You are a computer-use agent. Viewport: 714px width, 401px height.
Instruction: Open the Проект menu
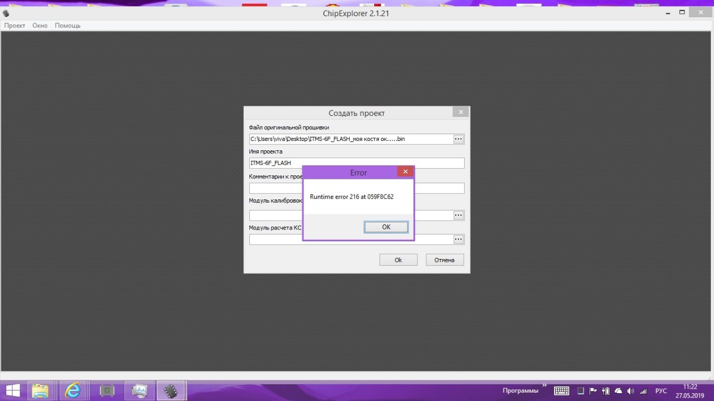[x=15, y=26]
